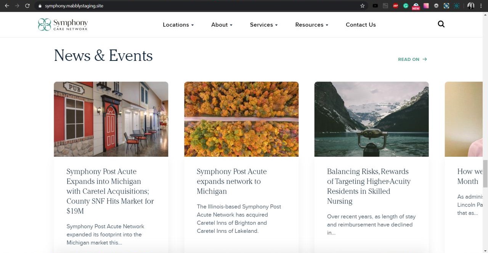The width and height of the screenshot is (488, 253).
Task: Expand the About dropdown menu
Action: point(222,25)
